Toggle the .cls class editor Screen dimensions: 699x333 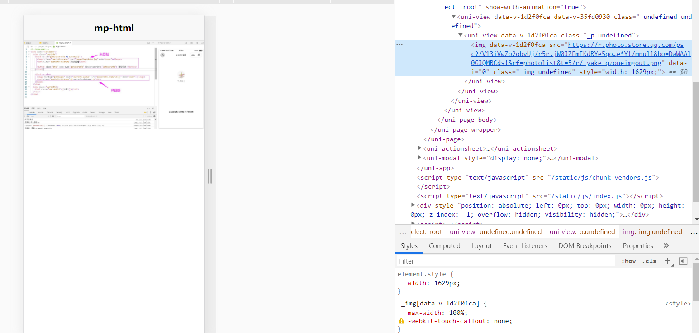649,261
